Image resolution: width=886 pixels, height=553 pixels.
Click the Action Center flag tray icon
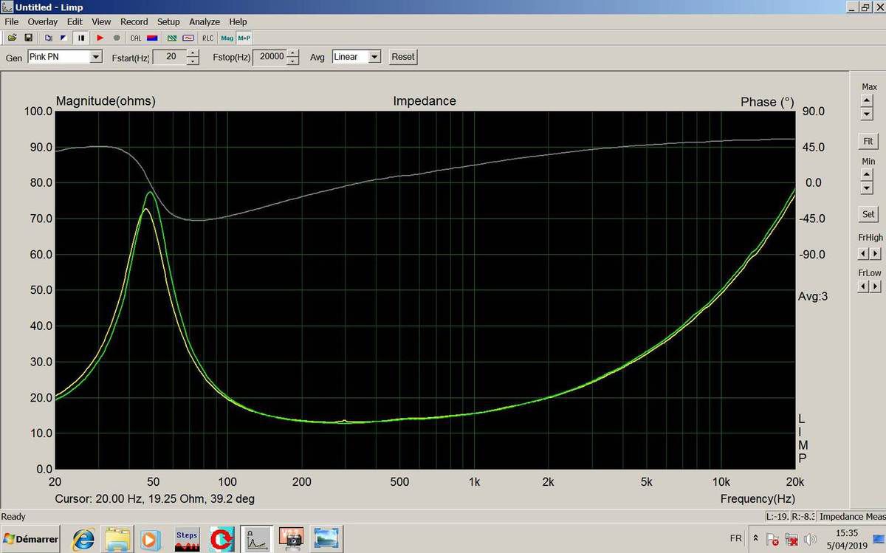pos(772,539)
